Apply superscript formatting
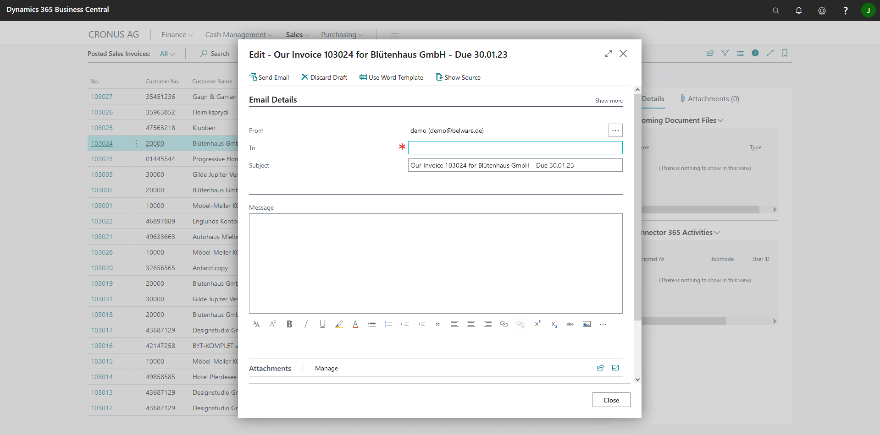This screenshot has height=435, width=880. coord(537,324)
